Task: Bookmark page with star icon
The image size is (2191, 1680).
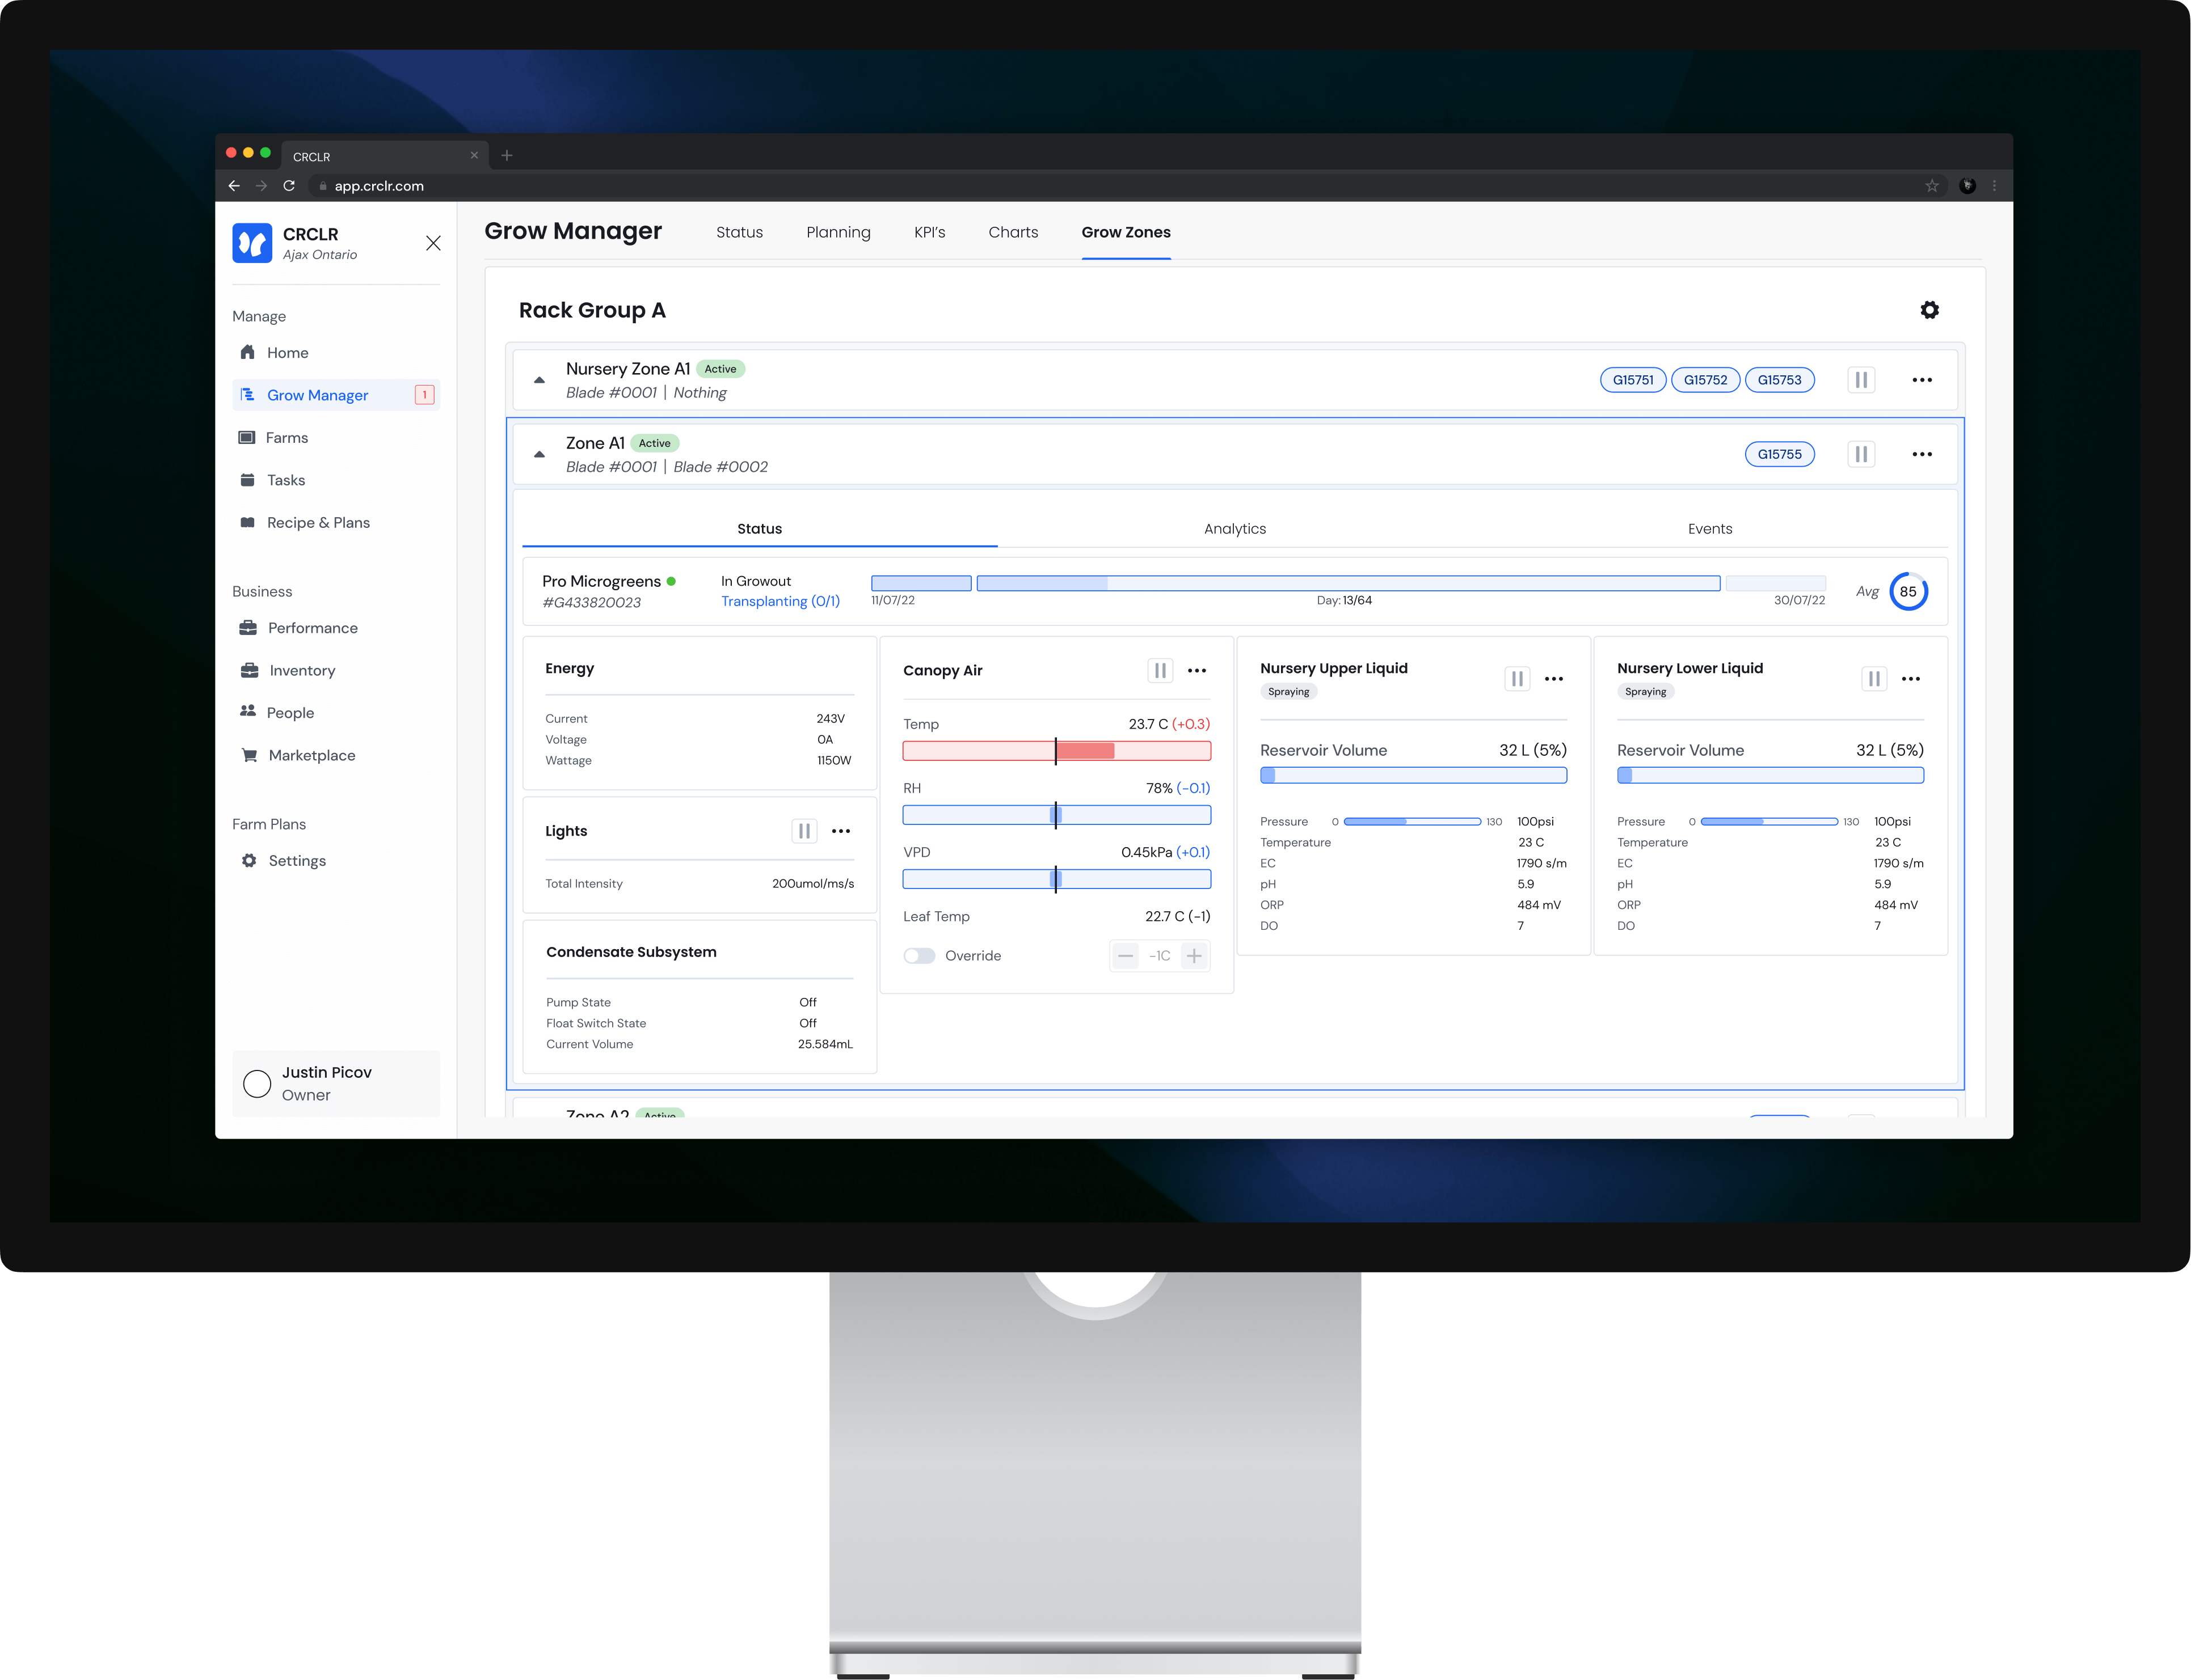Action: (x=1931, y=186)
